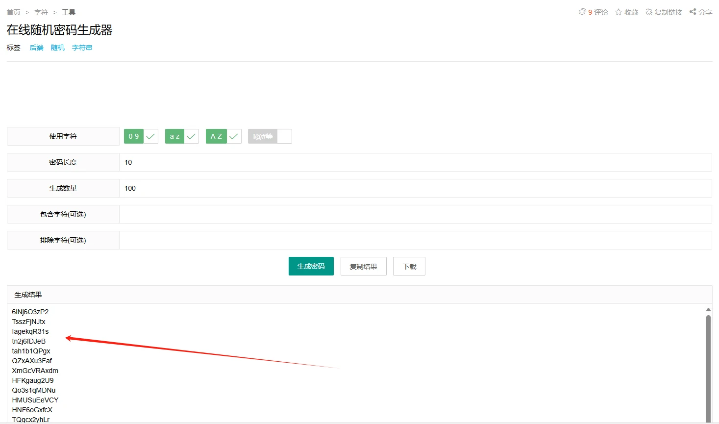
Task: Click the share icon
Action: pos(693,12)
